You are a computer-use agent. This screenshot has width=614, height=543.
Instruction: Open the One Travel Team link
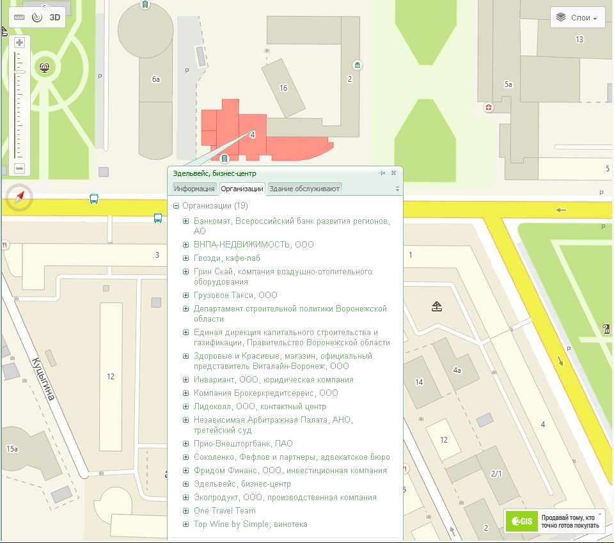pos(224,510)
